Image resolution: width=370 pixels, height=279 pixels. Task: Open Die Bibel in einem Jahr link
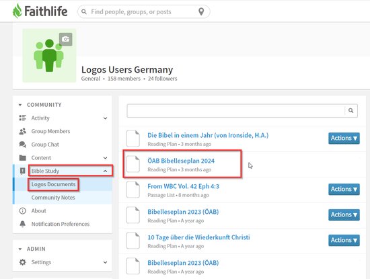point(208,135)
